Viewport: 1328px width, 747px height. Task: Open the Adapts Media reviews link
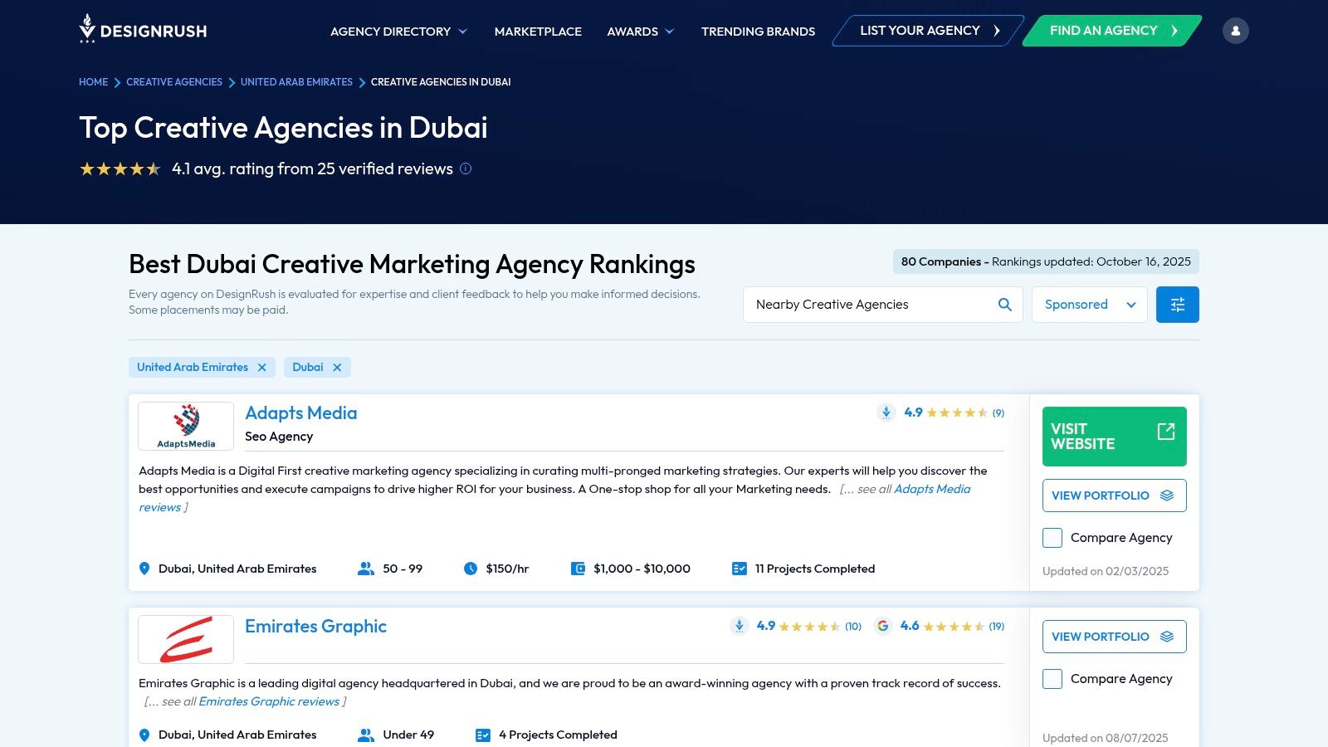(932, 489)
